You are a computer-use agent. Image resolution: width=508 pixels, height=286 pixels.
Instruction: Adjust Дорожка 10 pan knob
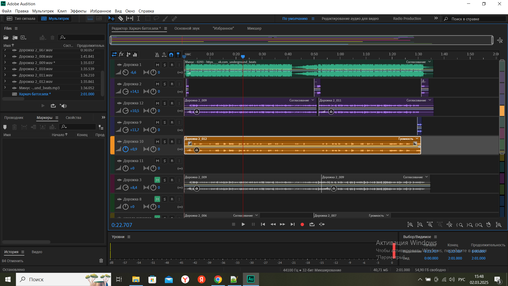pyautogui.click(x=153, y=149)
